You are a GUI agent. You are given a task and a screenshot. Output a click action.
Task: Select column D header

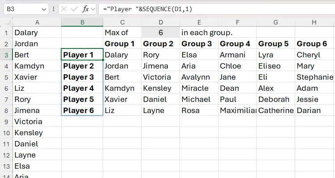coord(161,22)
